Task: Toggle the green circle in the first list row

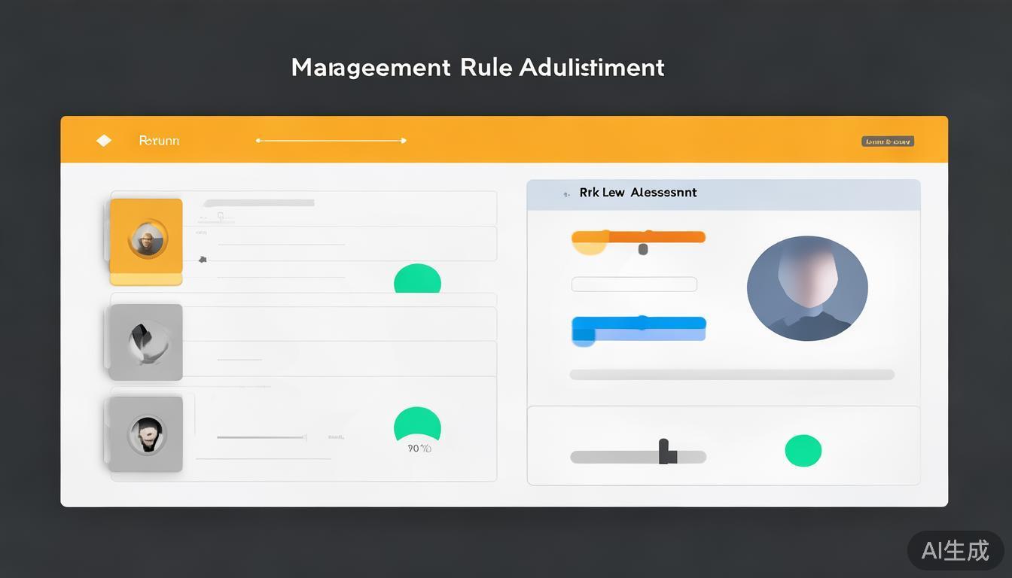Action: 417,280
